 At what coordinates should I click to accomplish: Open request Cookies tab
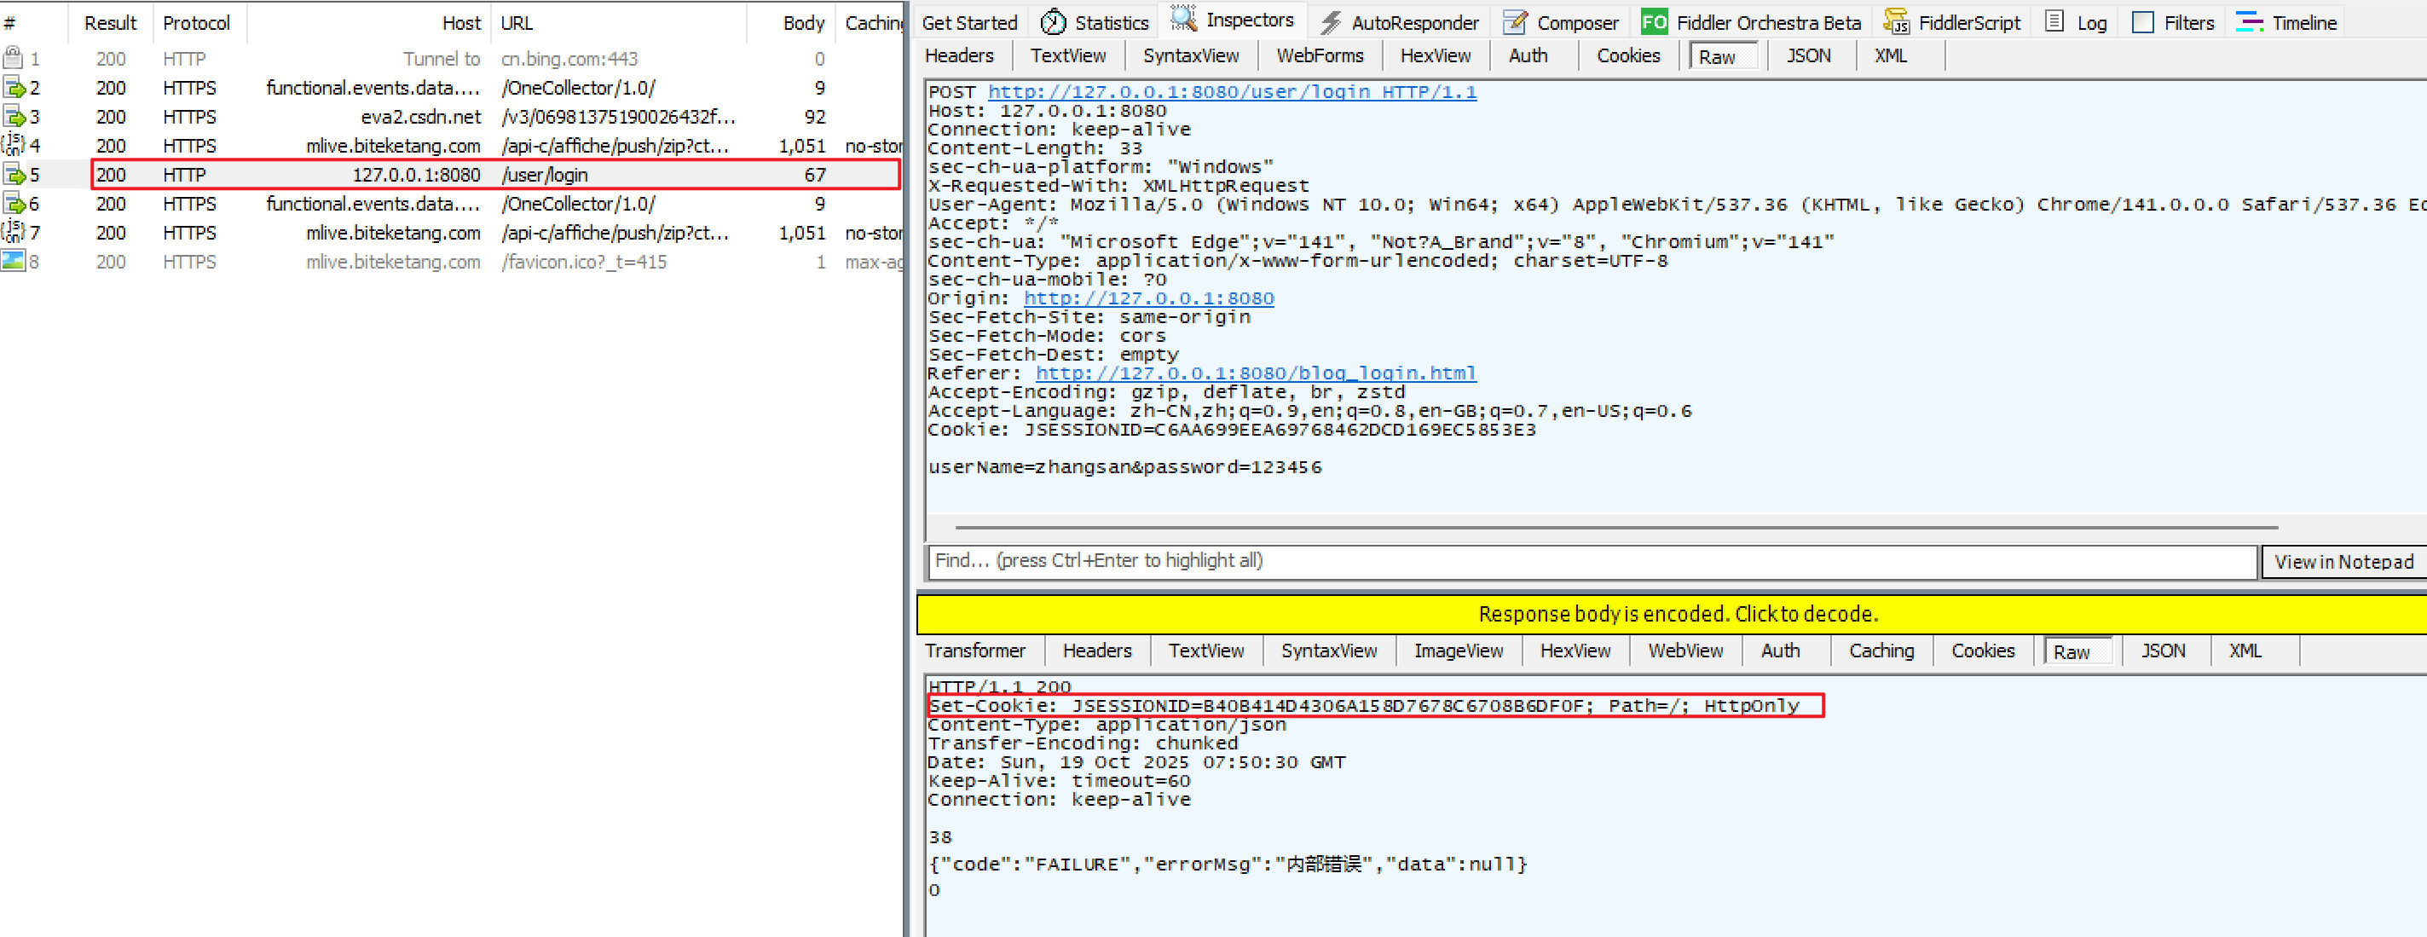(1627, 55)
